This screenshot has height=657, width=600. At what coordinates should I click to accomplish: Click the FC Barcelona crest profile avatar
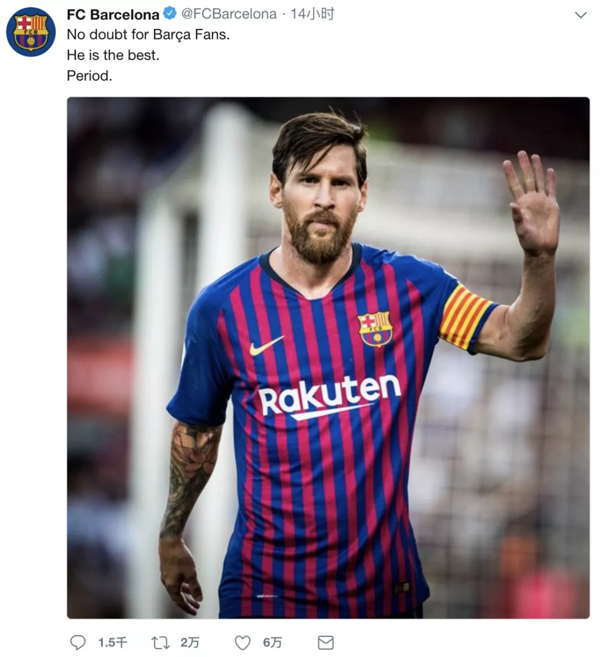click(31, 32)
